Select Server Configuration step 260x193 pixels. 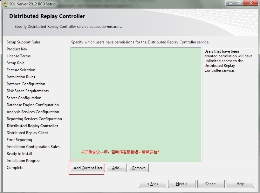[24, 98]
